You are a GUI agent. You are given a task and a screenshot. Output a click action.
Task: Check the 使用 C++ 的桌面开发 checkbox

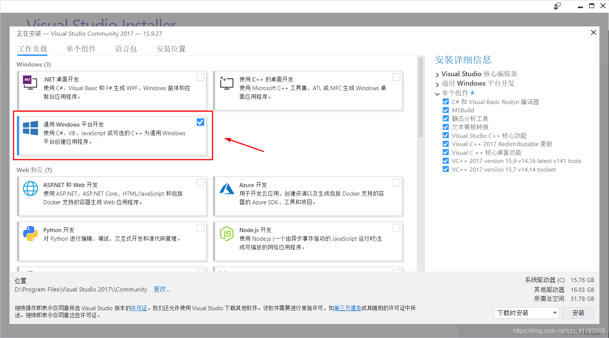[x=396, y=77]
